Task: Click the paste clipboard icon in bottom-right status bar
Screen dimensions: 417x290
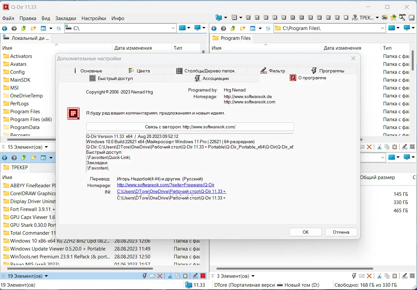Action: pyautogui.click(x=395, y=276)
